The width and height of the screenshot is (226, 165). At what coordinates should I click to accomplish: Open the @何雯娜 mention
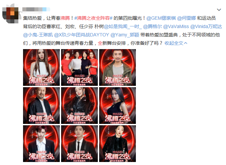187,18
